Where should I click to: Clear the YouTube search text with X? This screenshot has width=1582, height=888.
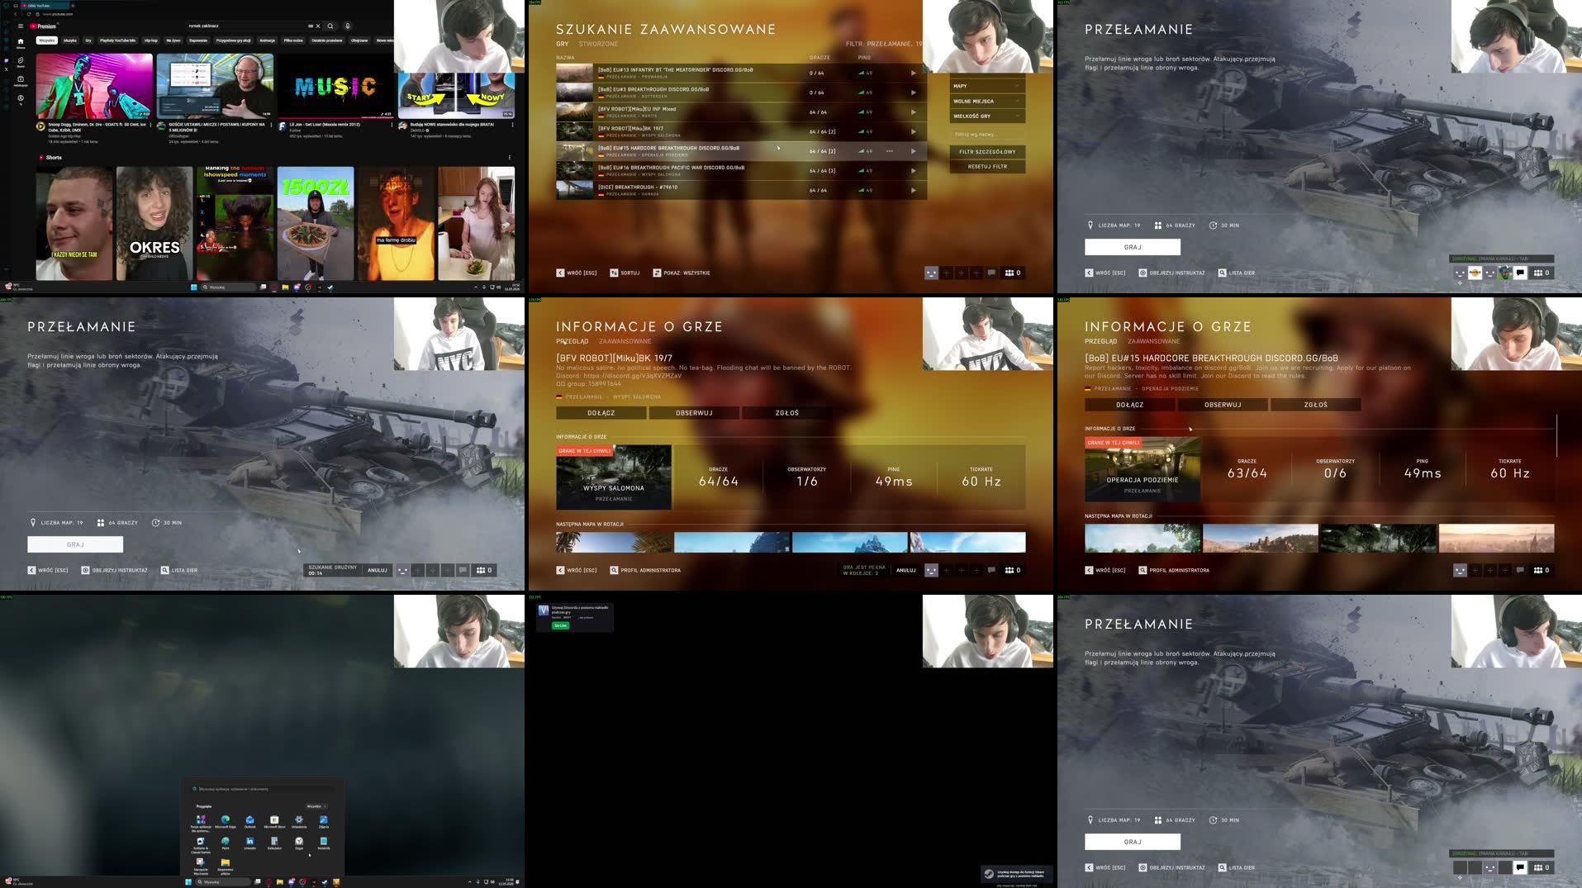point(318,26)
